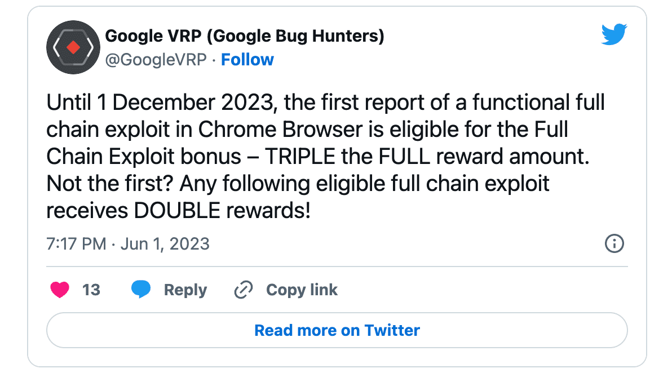Viewport: 672px width, 373px height.
Task: Like the tweet with the heart icon
Action: click(x=60, y=290)
